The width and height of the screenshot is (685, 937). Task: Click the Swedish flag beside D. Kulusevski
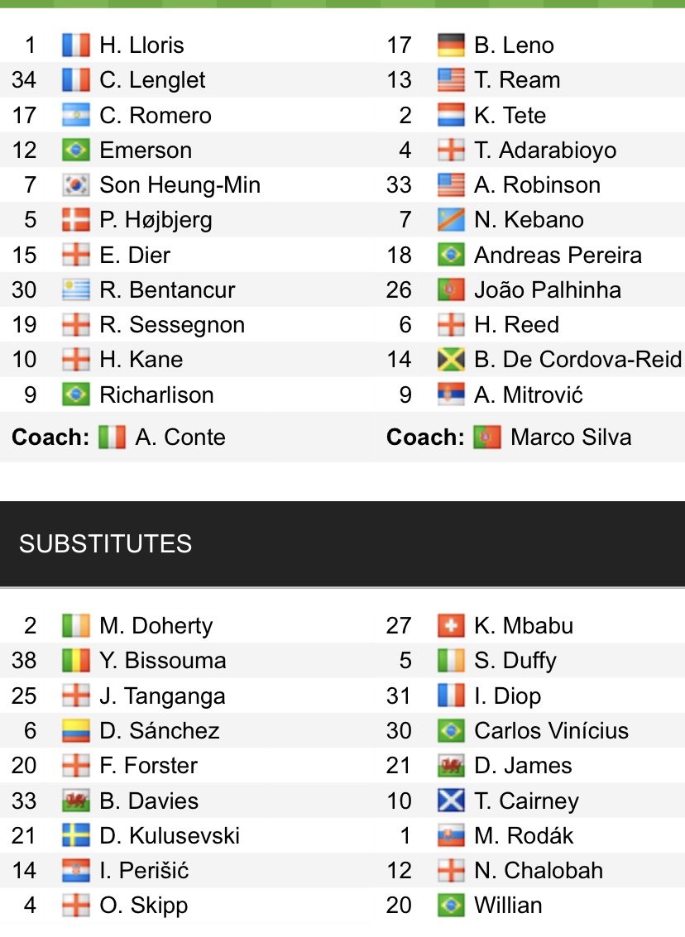76,835
